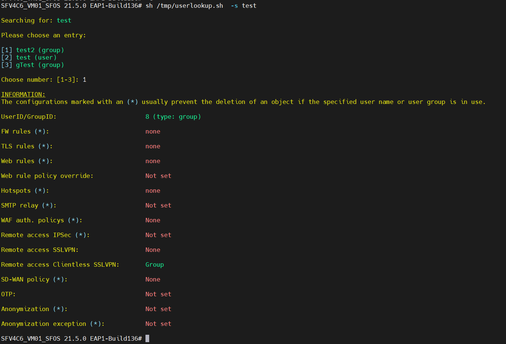Select the '[3] gTest (group)' entry
The image size is (506, 344).
tap(33, 65)
